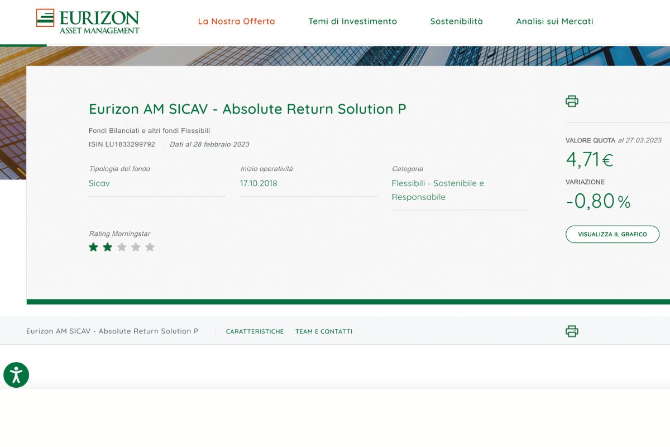
Task: Click the print icon near the fund header
Action: click(x=571, y=102)
